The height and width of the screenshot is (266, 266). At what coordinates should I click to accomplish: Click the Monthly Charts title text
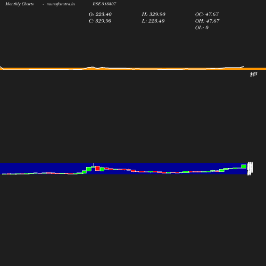pos(20,4)
